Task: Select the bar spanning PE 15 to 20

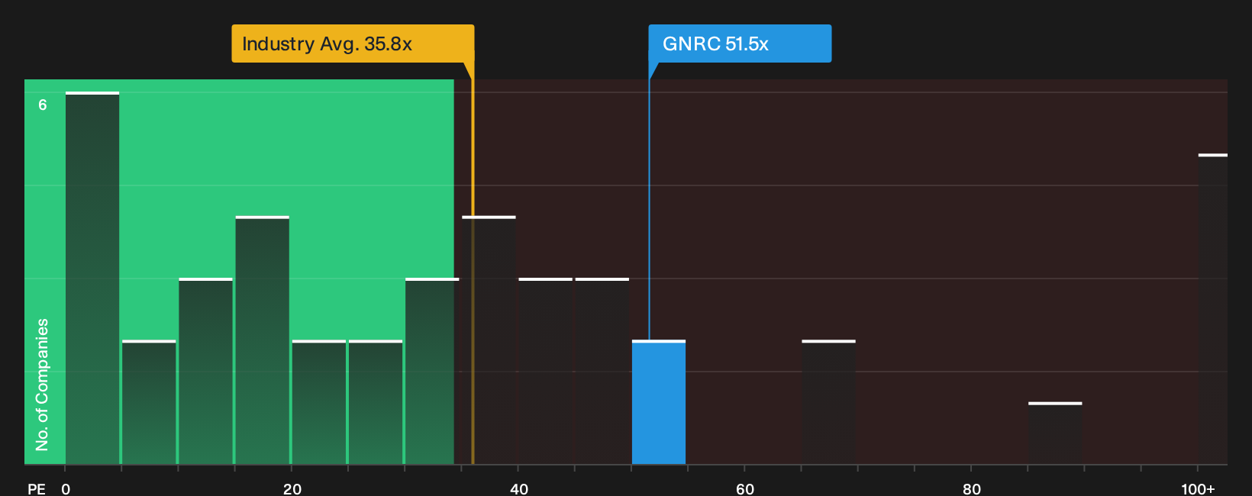Action: (x=263, y=340)
